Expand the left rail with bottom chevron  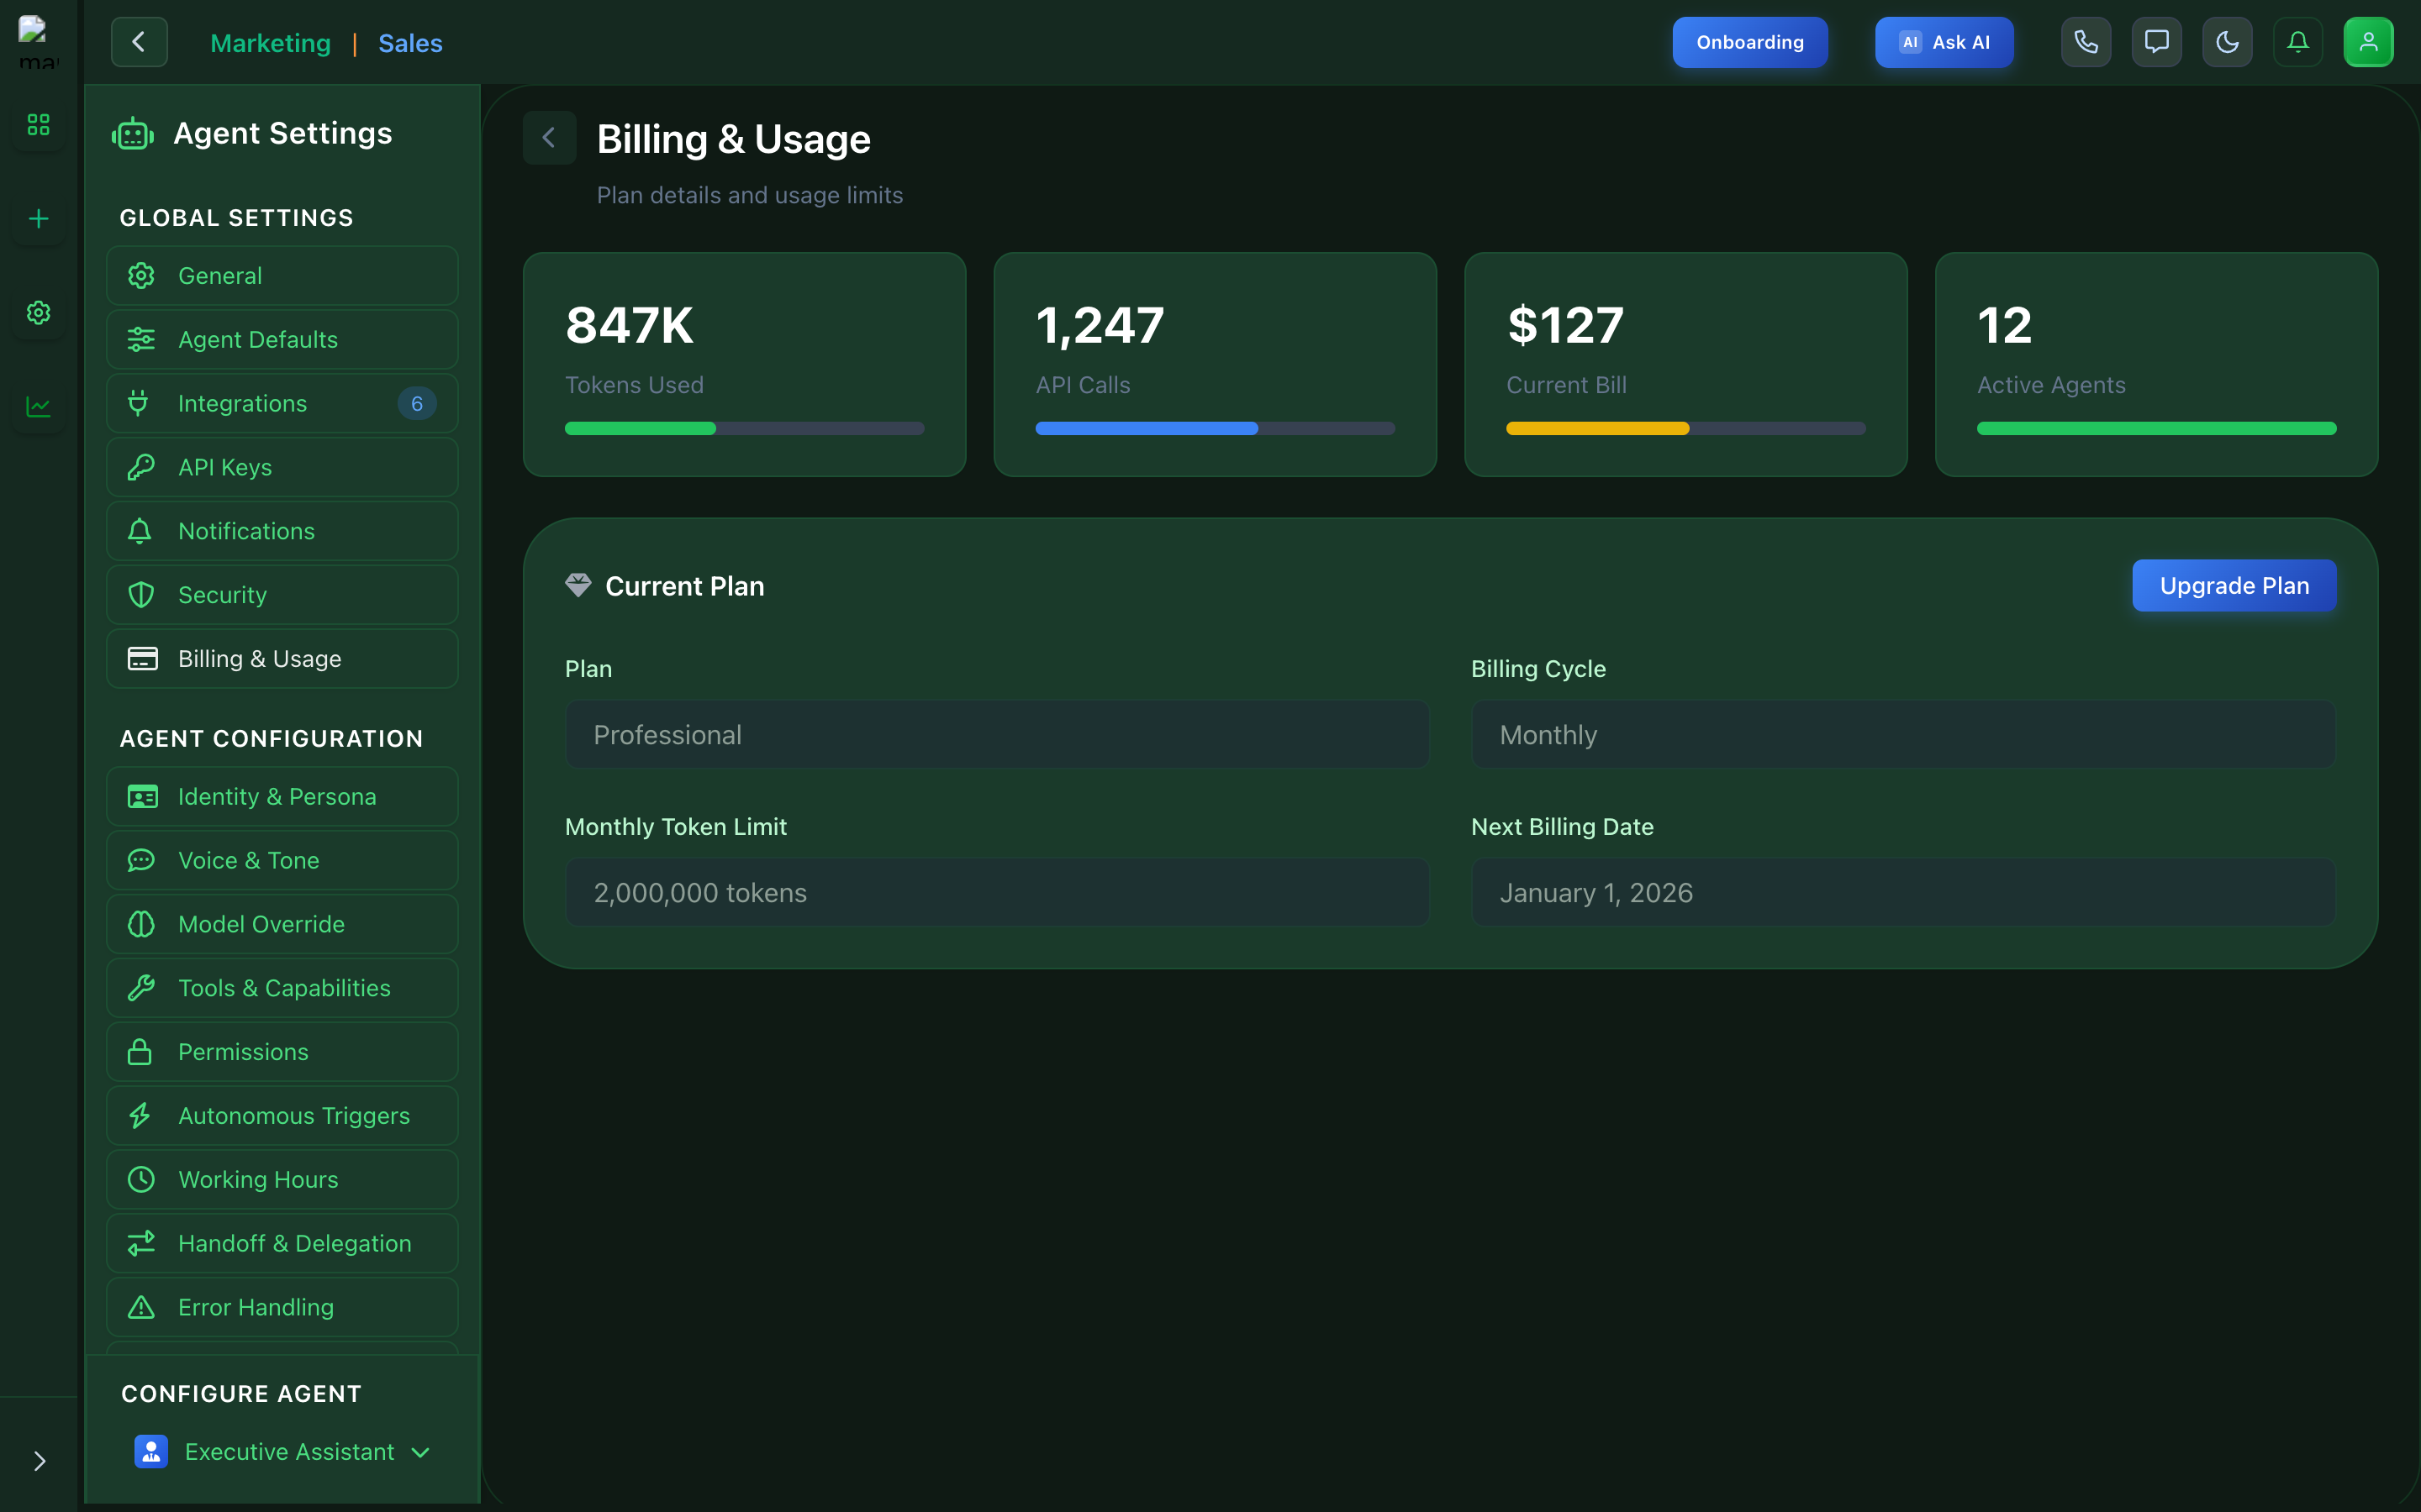[39, 1461]
